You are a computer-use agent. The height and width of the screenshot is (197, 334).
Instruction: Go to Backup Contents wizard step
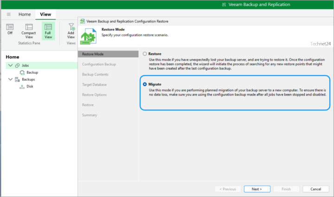coord(95,75)
